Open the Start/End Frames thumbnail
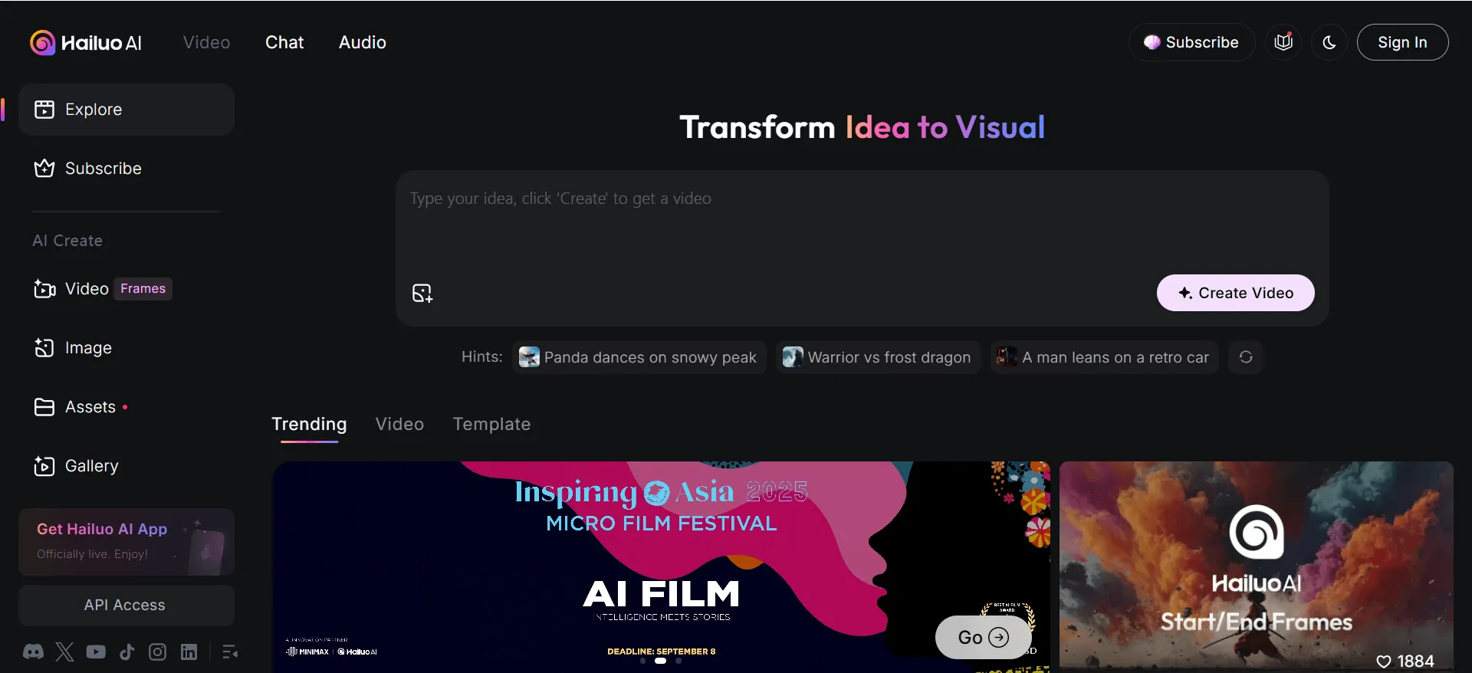 click(1256, 567)
